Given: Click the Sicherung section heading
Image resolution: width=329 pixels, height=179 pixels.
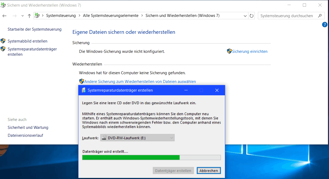Looking at the screenshot, I should 81,43.
